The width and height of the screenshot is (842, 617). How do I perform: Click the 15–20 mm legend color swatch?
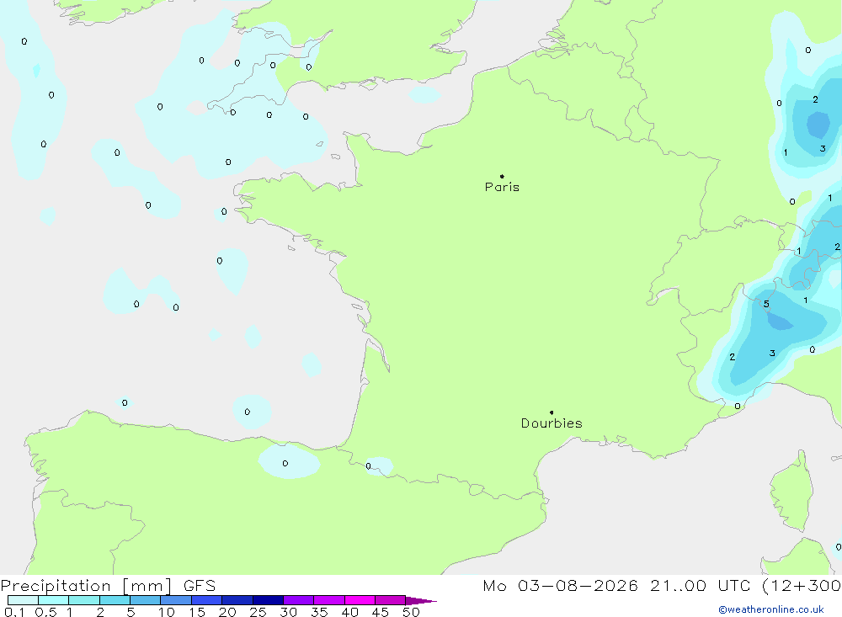207,600
